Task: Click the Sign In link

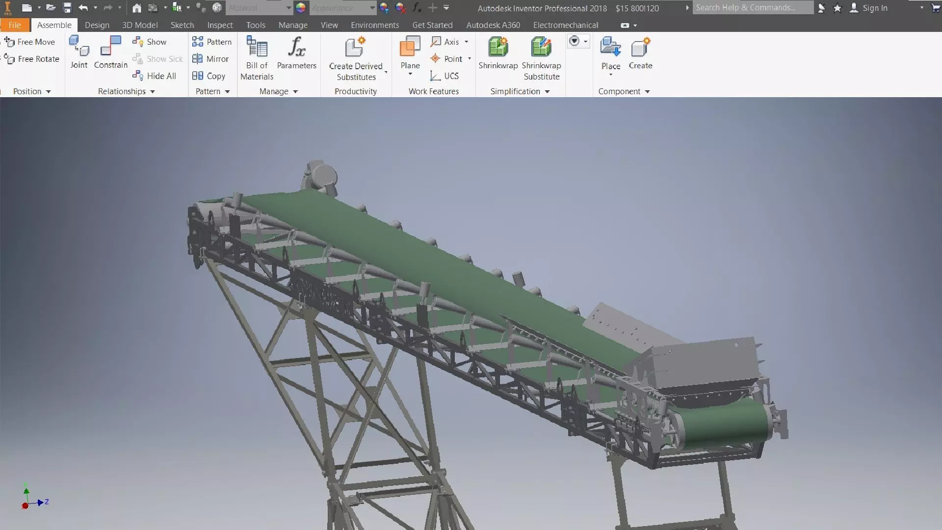Action: pos(875,8)
